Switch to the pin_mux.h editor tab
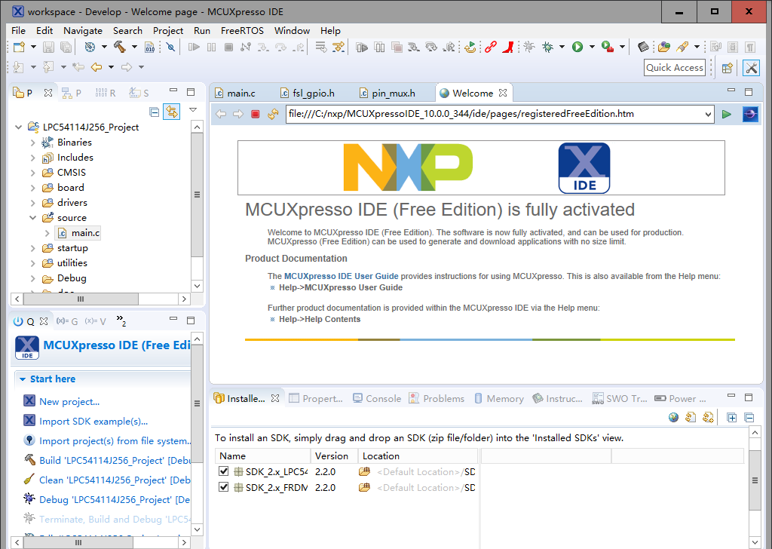This screenshot has height=549, width=772. [388, 93]
